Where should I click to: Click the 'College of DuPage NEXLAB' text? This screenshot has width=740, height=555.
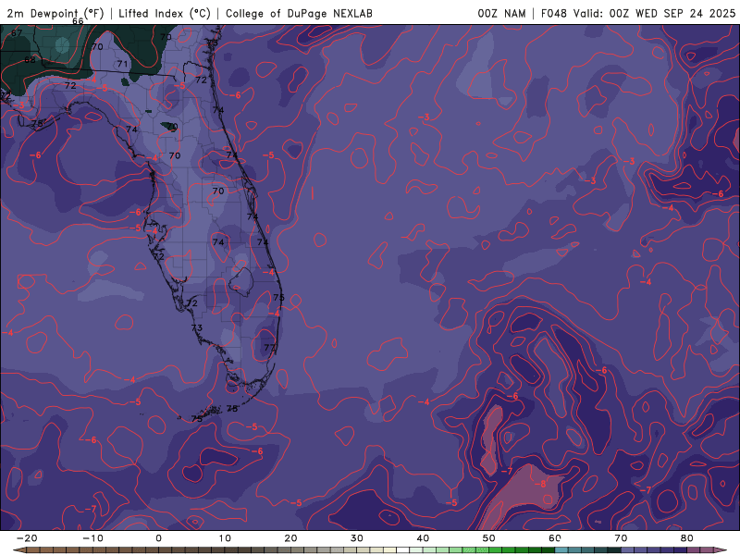coord(299,13)
